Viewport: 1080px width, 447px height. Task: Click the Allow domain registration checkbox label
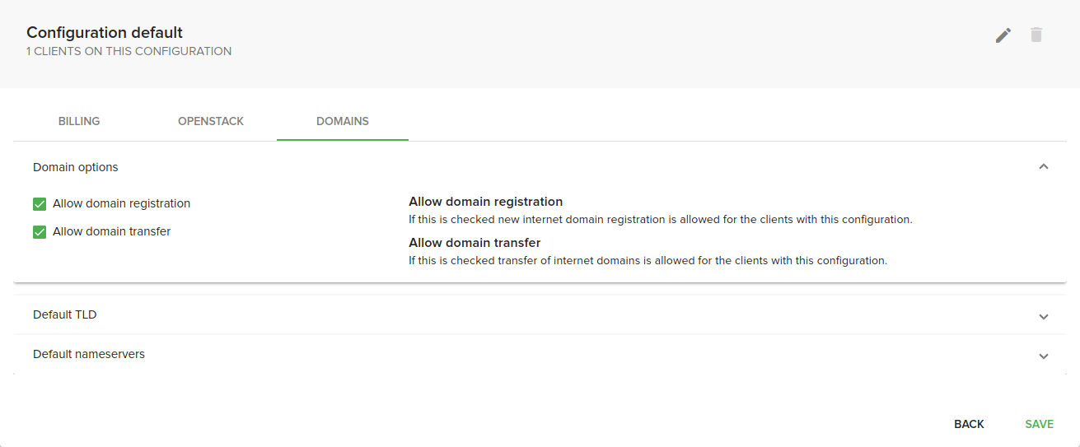point(121,203)
